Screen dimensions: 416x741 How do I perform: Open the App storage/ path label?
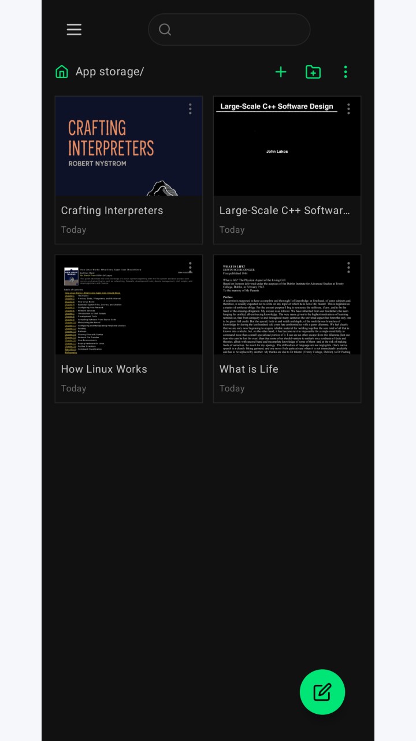click(110, 72)
